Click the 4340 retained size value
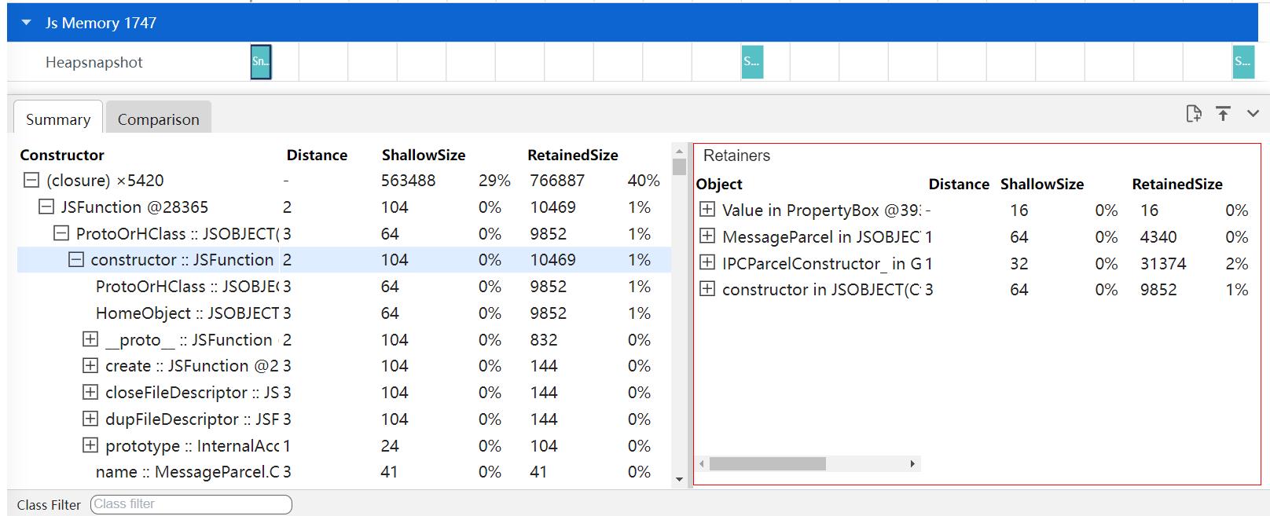The width and height of the screenshot is (1270, 516). [1158, 236]
